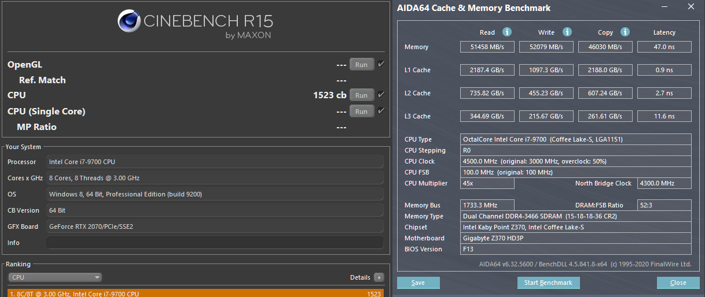705x297 pixels.
Task: Run the OpenGL benchmark
Action: click(x=361, y=65)
